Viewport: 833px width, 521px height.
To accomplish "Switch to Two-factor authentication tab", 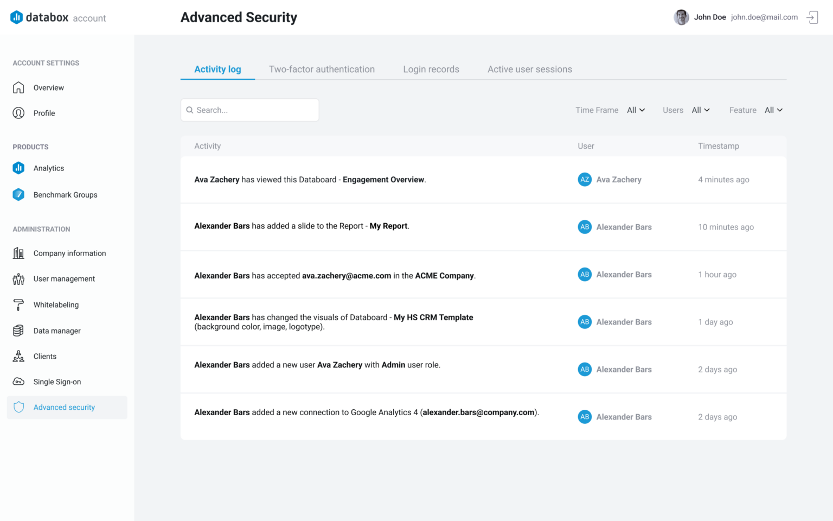I will [x=322, y=69].
